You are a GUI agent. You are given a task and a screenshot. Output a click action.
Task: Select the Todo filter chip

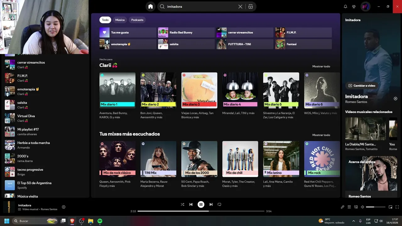[x=105, y=20]
